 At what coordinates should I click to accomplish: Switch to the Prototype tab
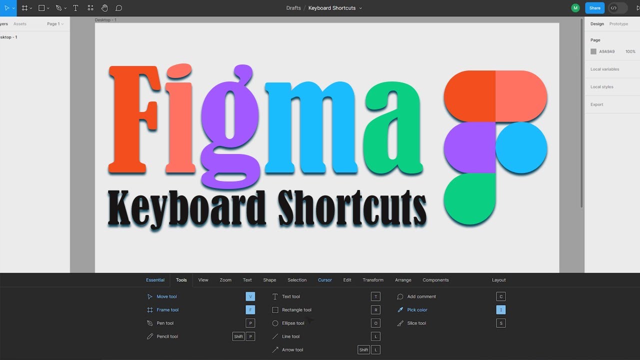pyautogui.click(x=618, y=24)
